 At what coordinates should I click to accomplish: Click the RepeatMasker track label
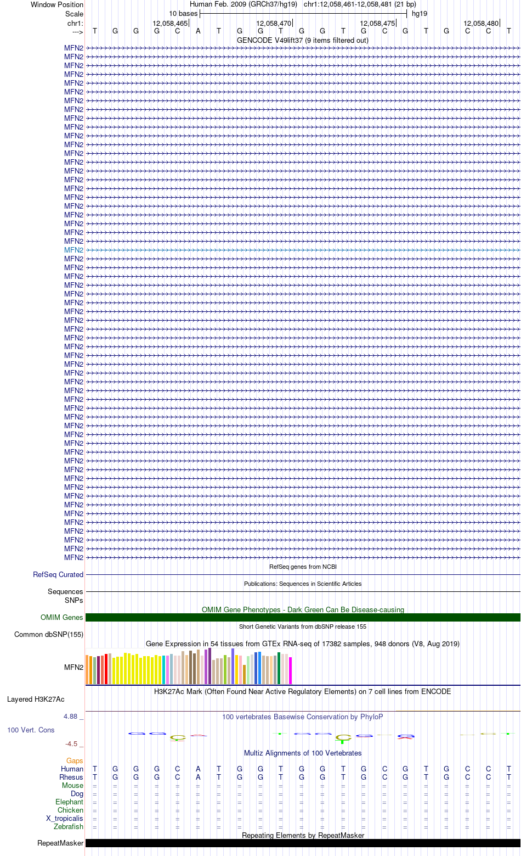60,843
